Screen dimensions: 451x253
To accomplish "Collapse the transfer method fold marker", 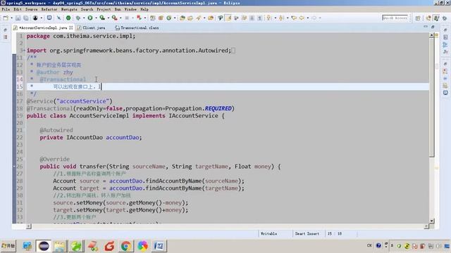I will pos(14,167).
